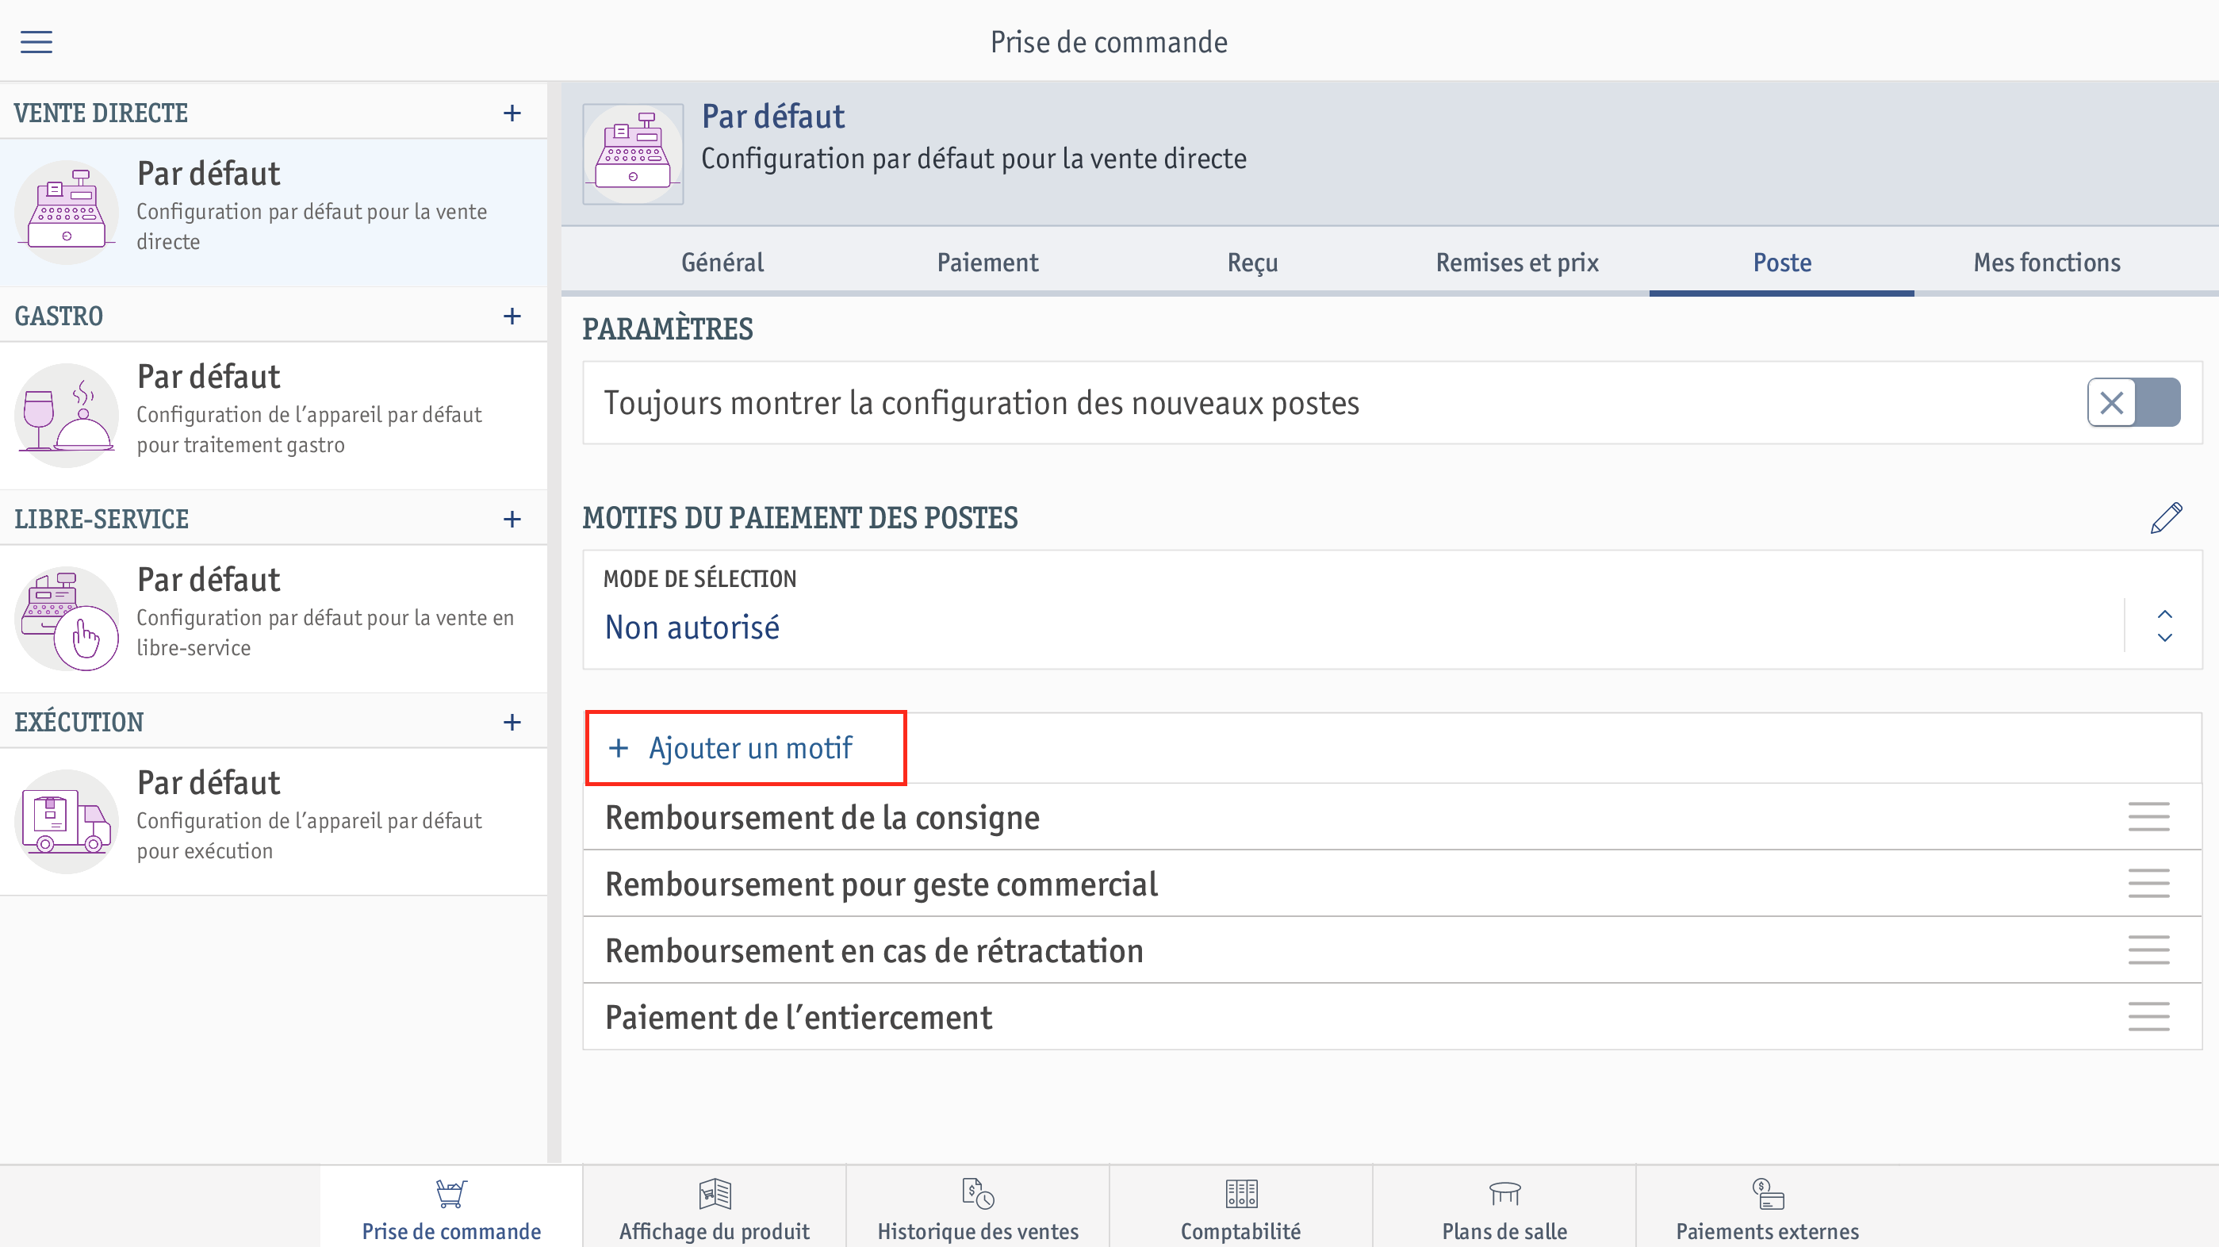Screen dimensions: 2219x1247
Task: Add a new Vente directe configuration
Action: point(512,113)
